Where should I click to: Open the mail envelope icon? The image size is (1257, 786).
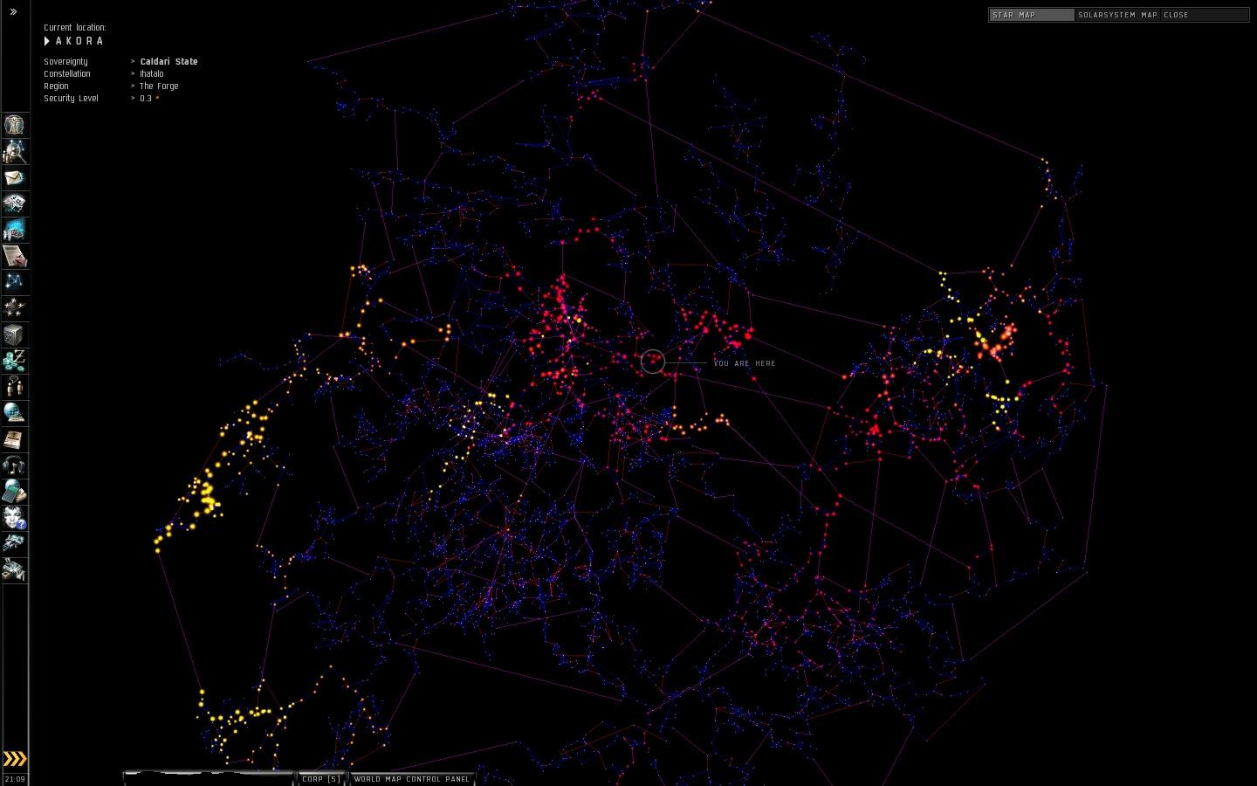click(x=14, y=177)
